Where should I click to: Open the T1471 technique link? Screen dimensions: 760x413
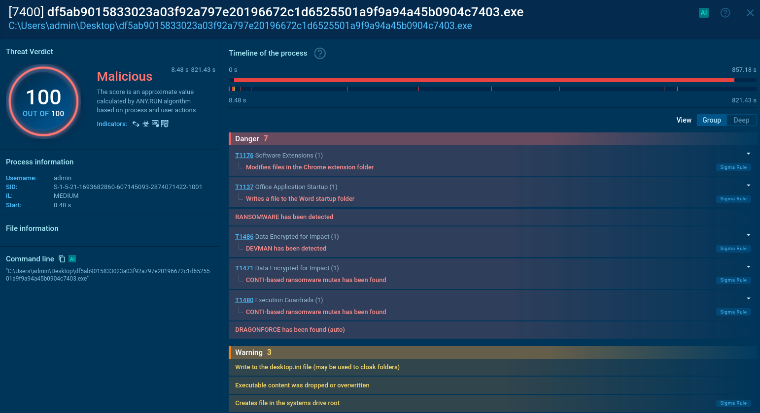(244, 268)
